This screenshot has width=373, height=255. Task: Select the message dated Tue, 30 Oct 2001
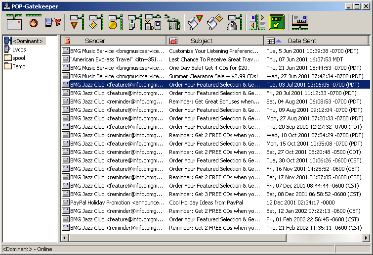point(215,160)
